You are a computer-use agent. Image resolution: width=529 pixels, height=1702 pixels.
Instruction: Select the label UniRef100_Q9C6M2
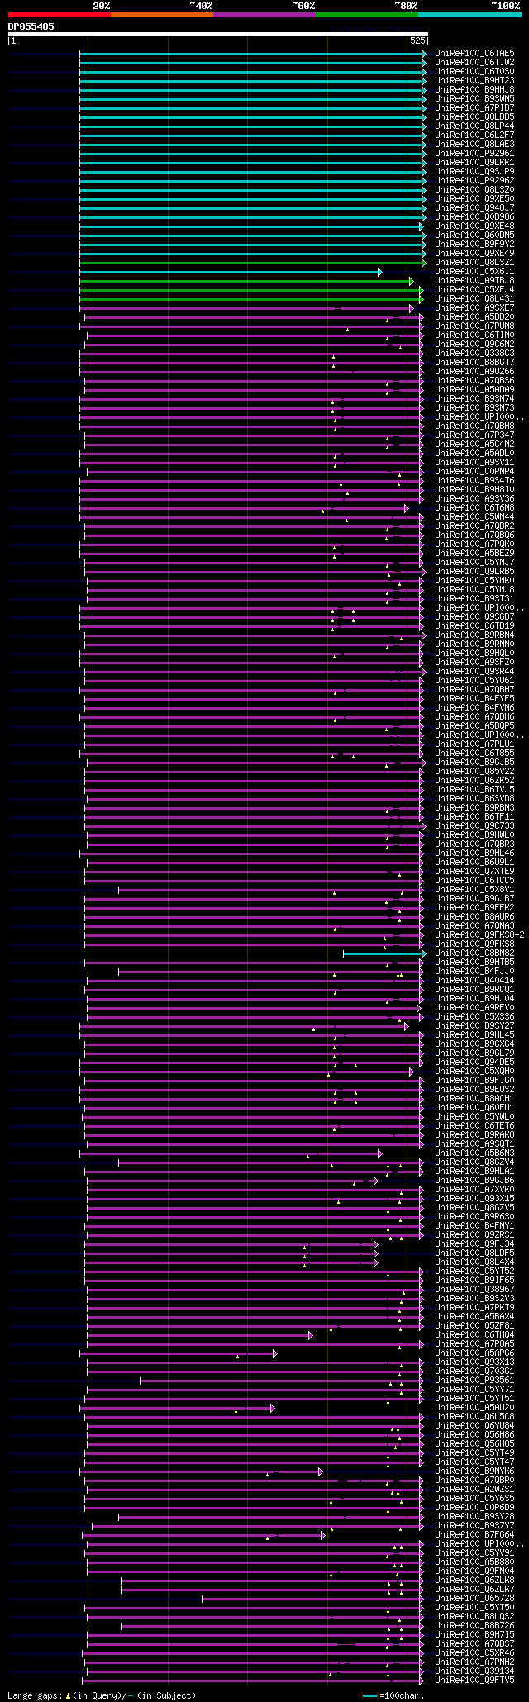click(474, 344)
